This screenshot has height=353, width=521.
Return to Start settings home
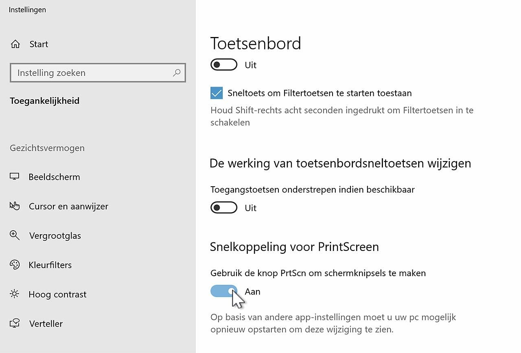pyautogui.click(x=39, y=44)
